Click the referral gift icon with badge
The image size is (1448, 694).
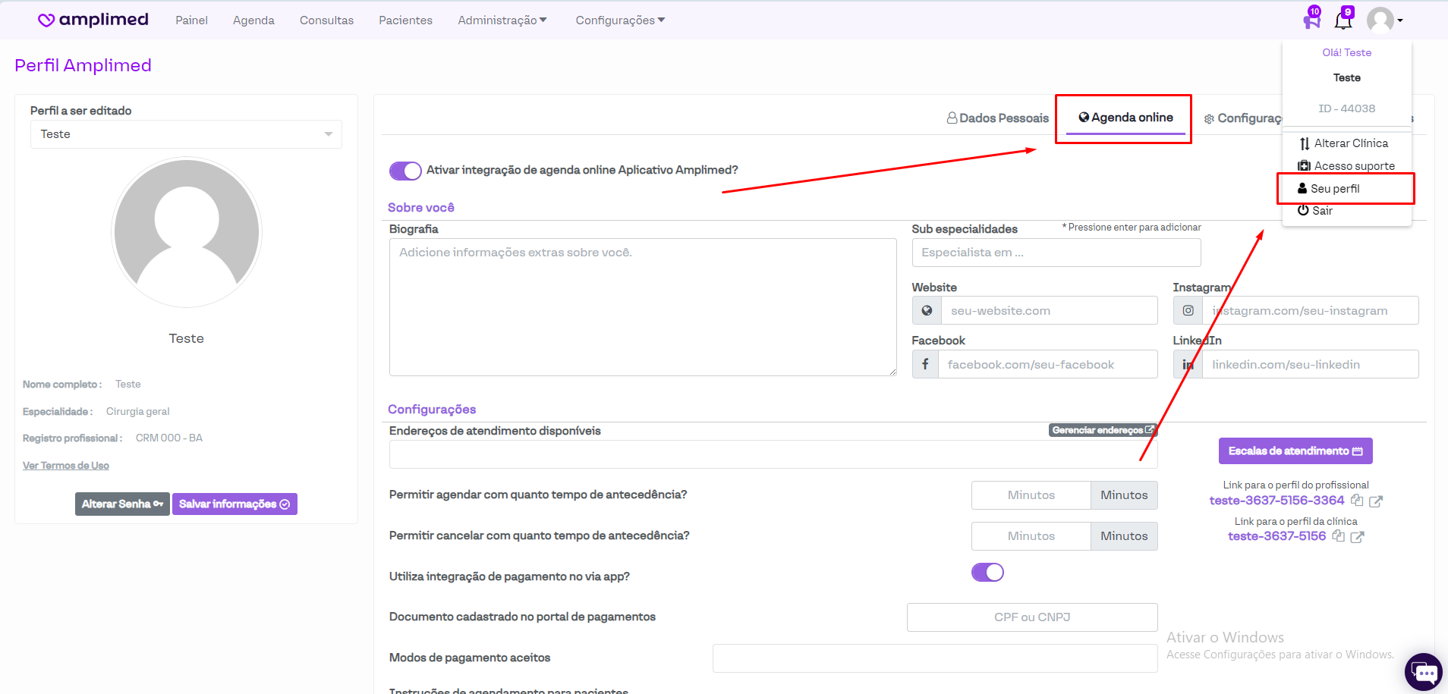[x=1311, y=20]
